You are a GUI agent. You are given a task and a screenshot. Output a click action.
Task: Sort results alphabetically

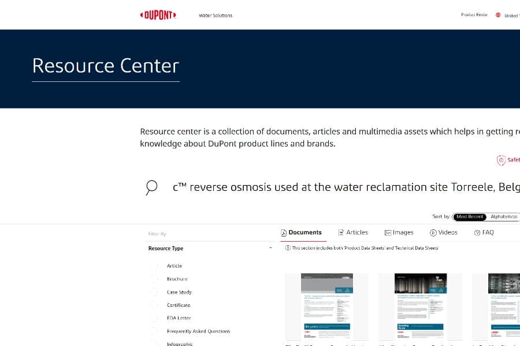(x=503, y=217)
